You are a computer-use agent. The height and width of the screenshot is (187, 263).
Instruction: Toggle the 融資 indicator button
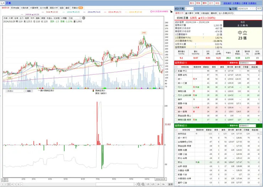click(27, 18)
